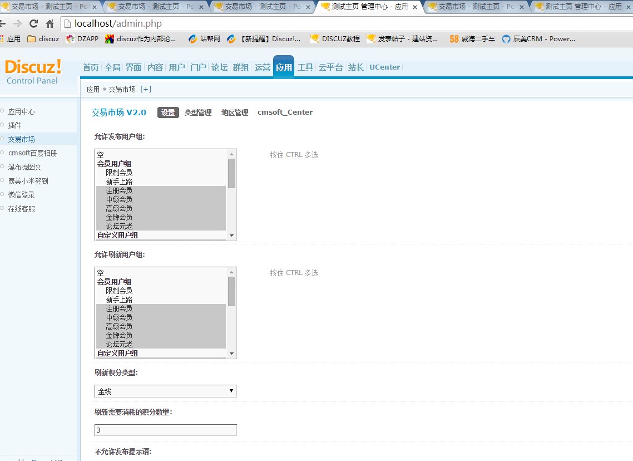Open the 威海二手车 bookmark

tap(472, 39)
